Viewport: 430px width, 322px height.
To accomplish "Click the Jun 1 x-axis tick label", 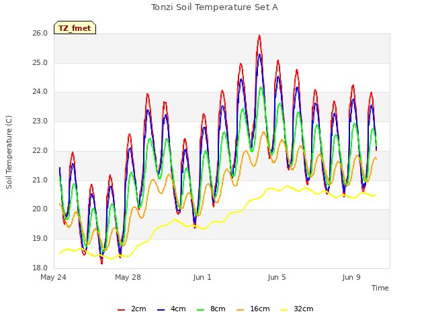I will [202, 277].
